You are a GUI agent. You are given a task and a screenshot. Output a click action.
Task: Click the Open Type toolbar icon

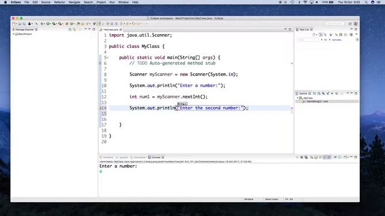click(x=78, y=24)
